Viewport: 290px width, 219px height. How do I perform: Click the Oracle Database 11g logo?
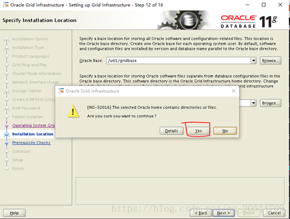[x=249, y=21]
